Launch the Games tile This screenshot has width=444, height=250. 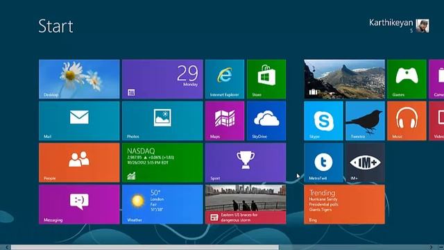coord(407,79)
